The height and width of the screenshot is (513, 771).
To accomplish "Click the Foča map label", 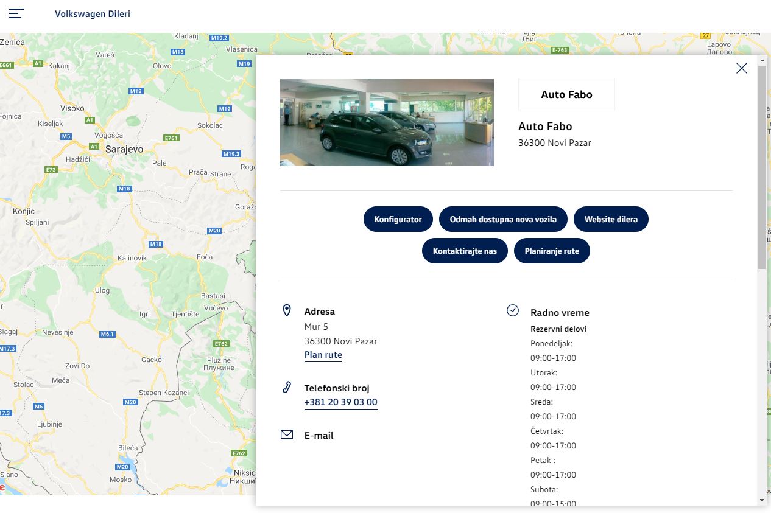I will [205, 257].
